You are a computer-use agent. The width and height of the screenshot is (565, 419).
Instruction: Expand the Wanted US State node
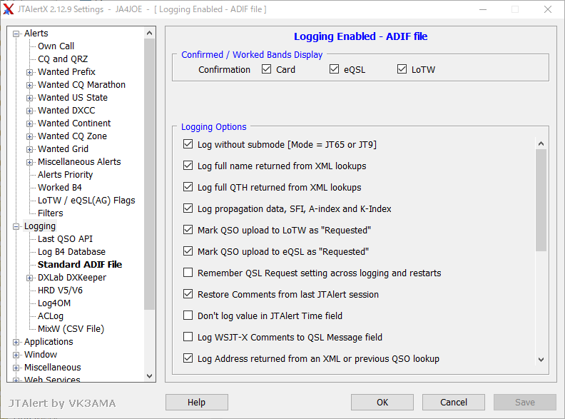[x=29, y=98]
